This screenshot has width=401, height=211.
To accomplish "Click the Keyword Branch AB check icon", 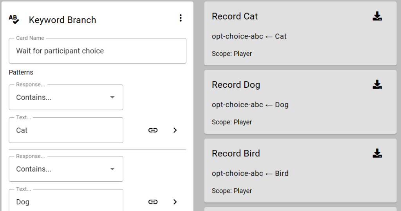I will click(14, 20).
